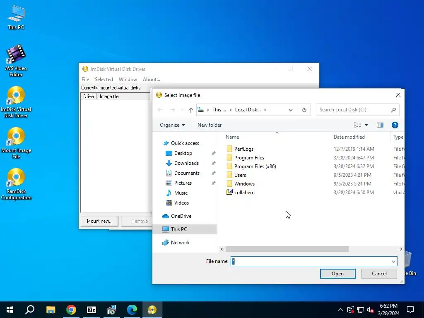This screenshot has height=318, width=424.
Task: Open Selected menu in ImDisk window
Action: pos(104,79)
